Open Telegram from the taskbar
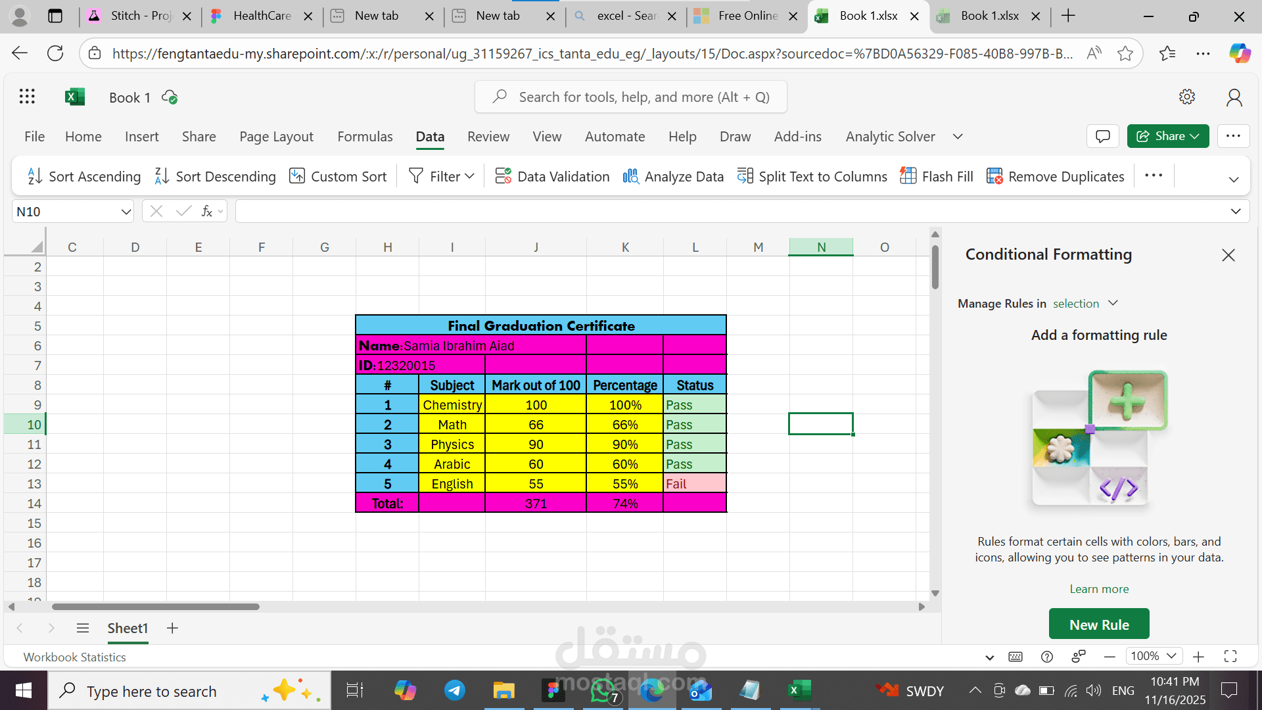1262x710 pixels. coord(454,690)
